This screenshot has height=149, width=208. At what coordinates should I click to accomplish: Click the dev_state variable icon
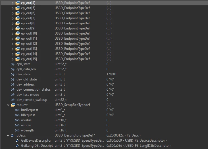click(x=13, y=74)
